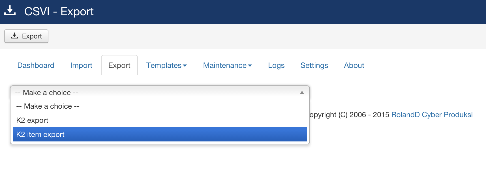This screenshot has height=172, width=486.
Task: Click the CSVI - Export page title
Action: coord(59,12)
